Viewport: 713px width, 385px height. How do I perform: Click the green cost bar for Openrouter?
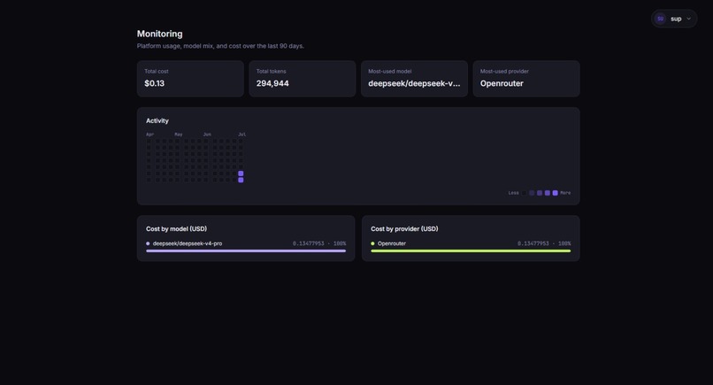coord(471,250)
